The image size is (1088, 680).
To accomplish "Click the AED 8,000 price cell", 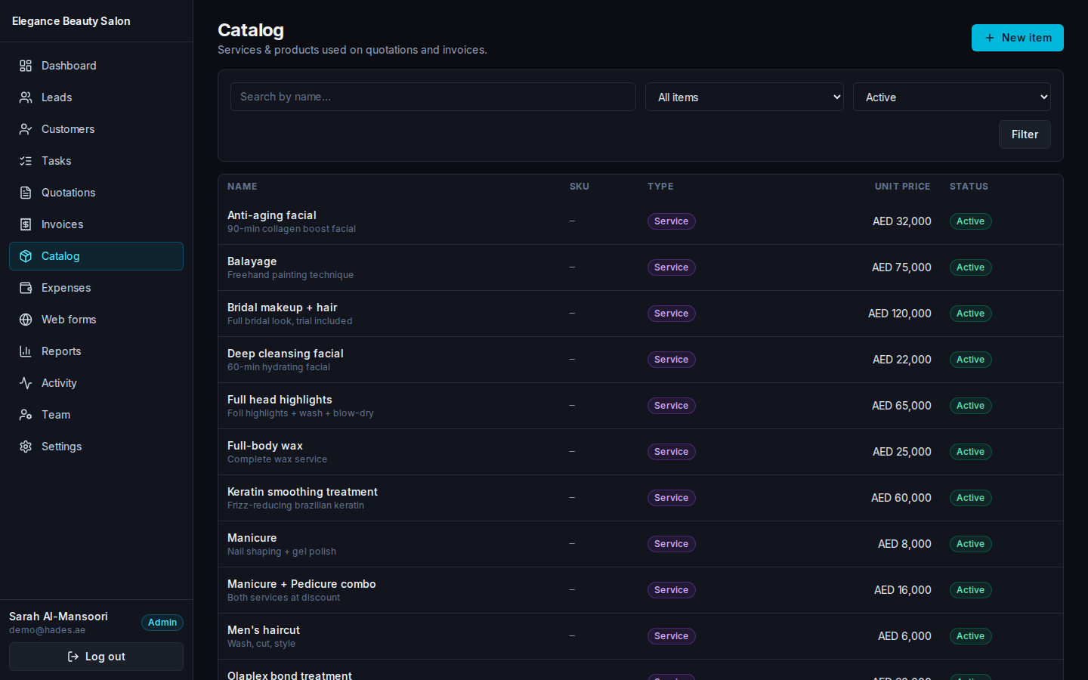I will [x=904, y=544].
